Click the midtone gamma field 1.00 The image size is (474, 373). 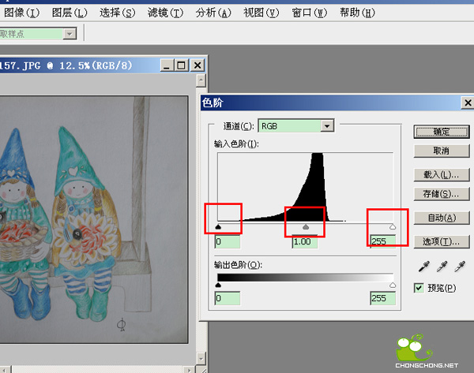(x=305, y=242)
